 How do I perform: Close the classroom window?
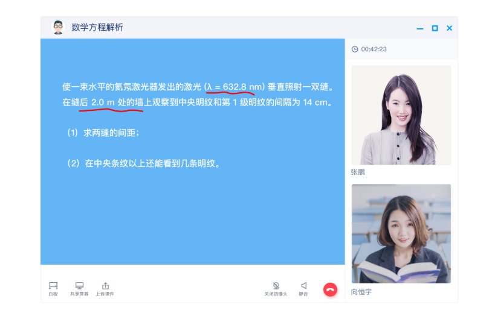point(449,28)
